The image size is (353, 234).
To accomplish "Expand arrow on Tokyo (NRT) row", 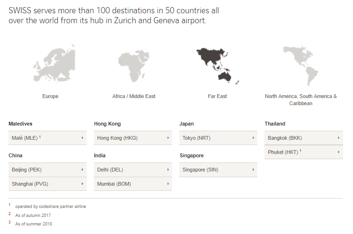I will pyautogui.click(x=253, y=138).
